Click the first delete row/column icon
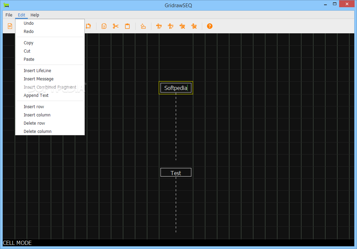Screen dimensions: 357x249 coord(182,26)
